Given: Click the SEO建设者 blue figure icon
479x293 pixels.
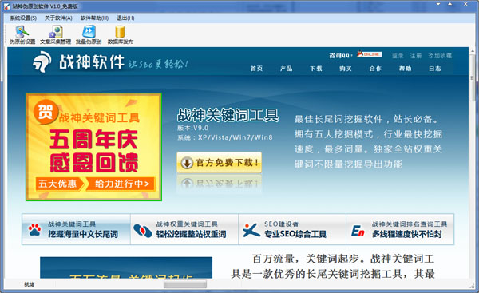Looking at the screenshot, I should (x=251, y=230).
